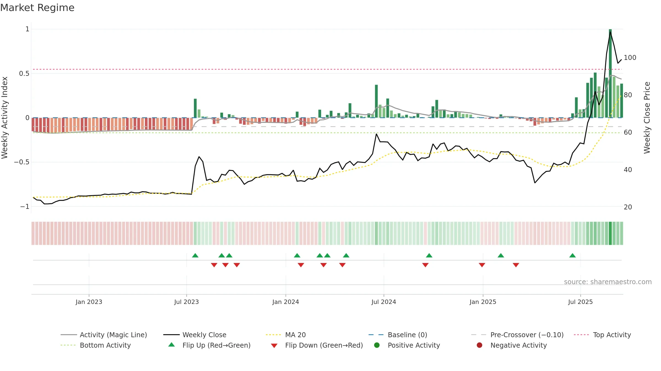661x371 pixels.
Task: Click the Jul 2025 x-axis label
Action: pos(580,302)
